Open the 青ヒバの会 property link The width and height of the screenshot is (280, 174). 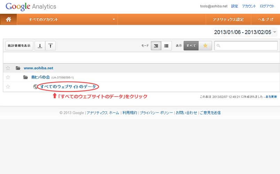point(40,77)
